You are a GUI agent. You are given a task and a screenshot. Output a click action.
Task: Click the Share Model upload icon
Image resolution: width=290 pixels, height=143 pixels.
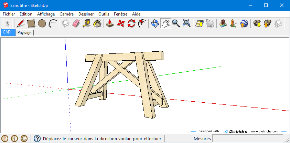pos(267,23)
